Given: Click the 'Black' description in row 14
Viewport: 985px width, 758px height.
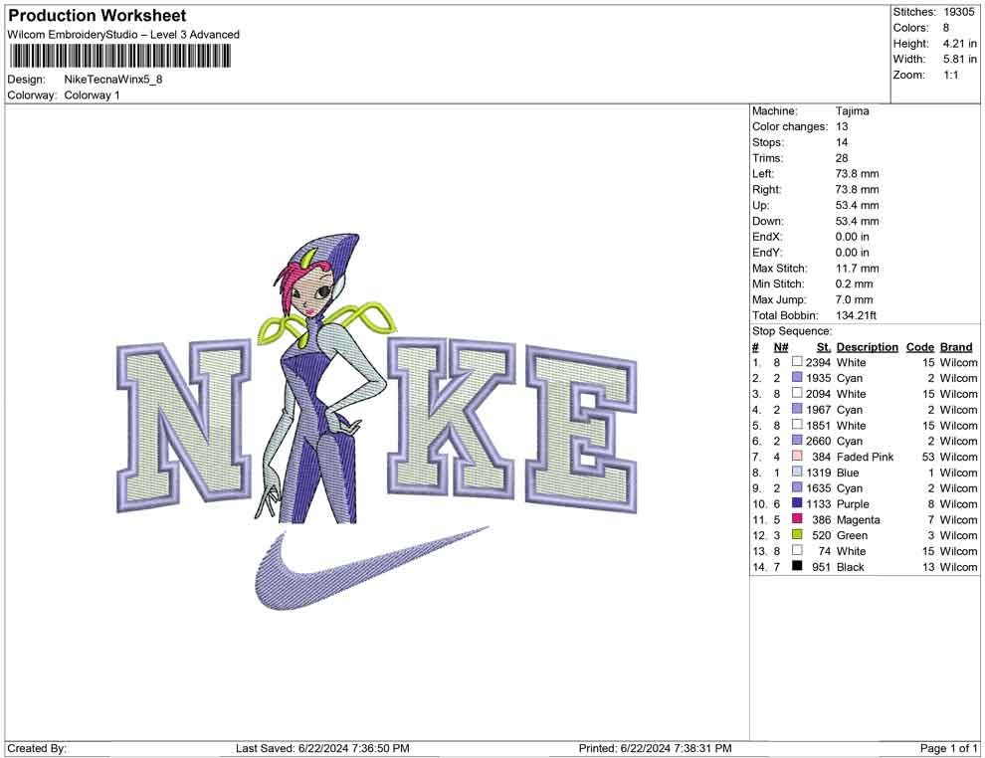Looking at the screenshot, I should coord(851,566).
